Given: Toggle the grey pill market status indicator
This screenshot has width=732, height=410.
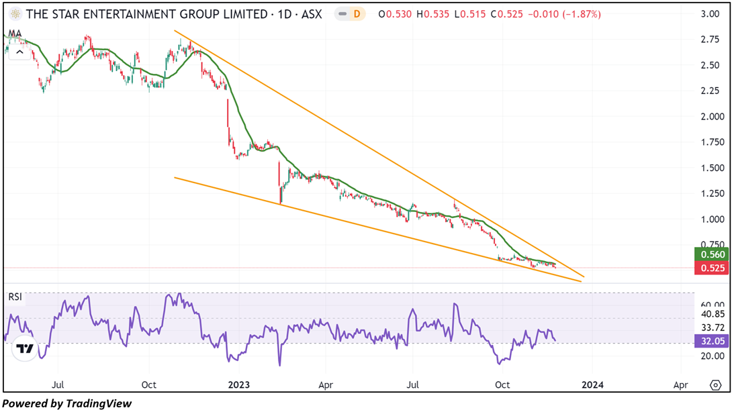Looking at the screenshot, I should pos(342,14).
